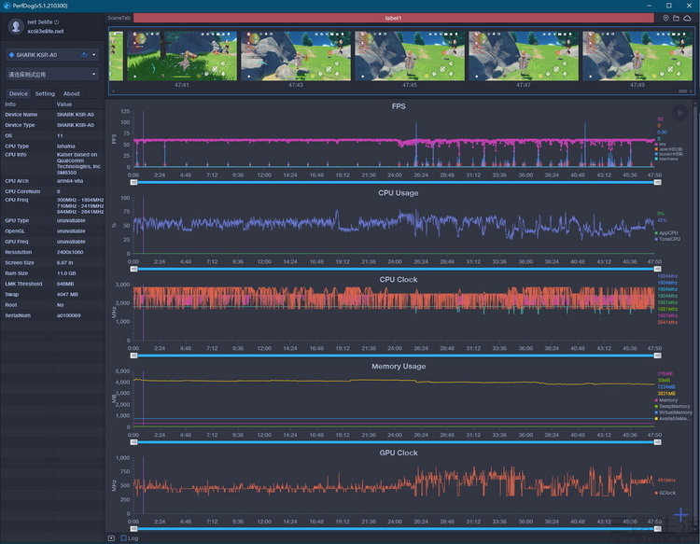The height and width of the screenshot is (544, 700).
Task: Click the user avatar icon
Action: pyautogui.click(x=14, y=26)
